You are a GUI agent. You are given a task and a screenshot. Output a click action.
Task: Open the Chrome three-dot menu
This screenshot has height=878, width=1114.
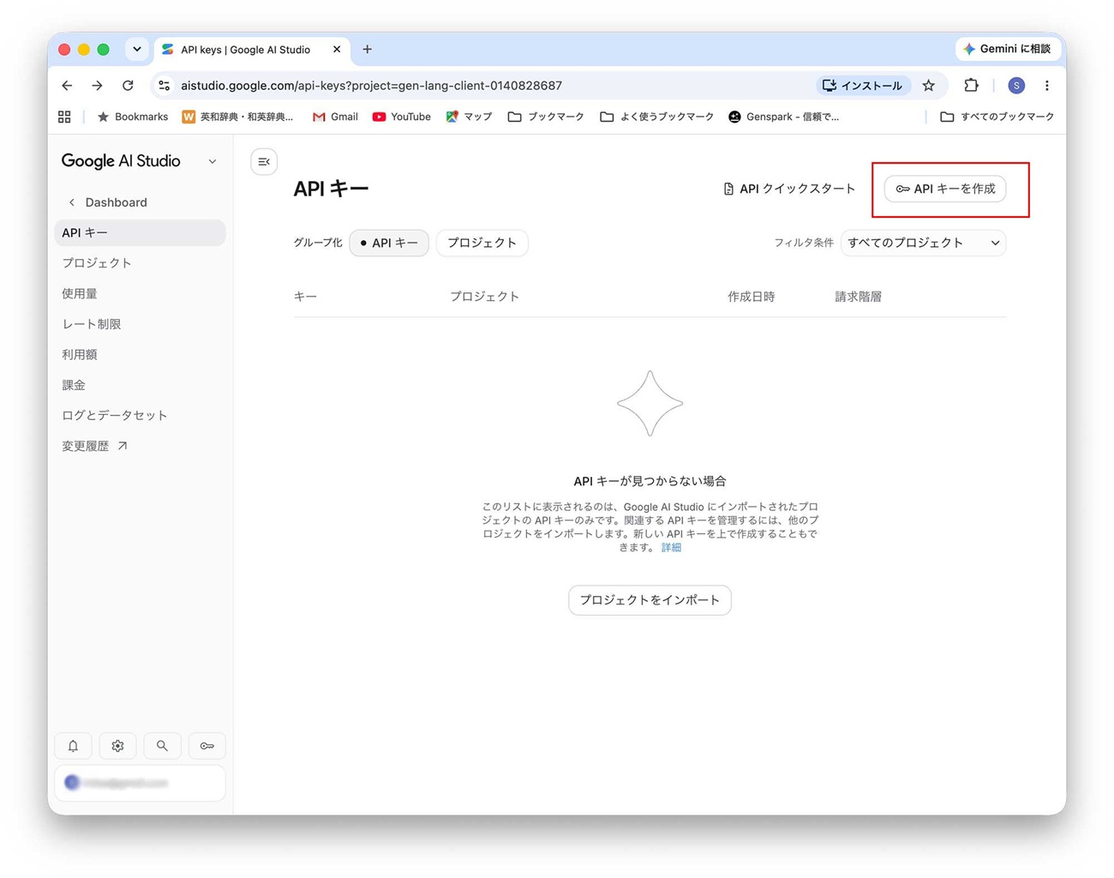1047,86
